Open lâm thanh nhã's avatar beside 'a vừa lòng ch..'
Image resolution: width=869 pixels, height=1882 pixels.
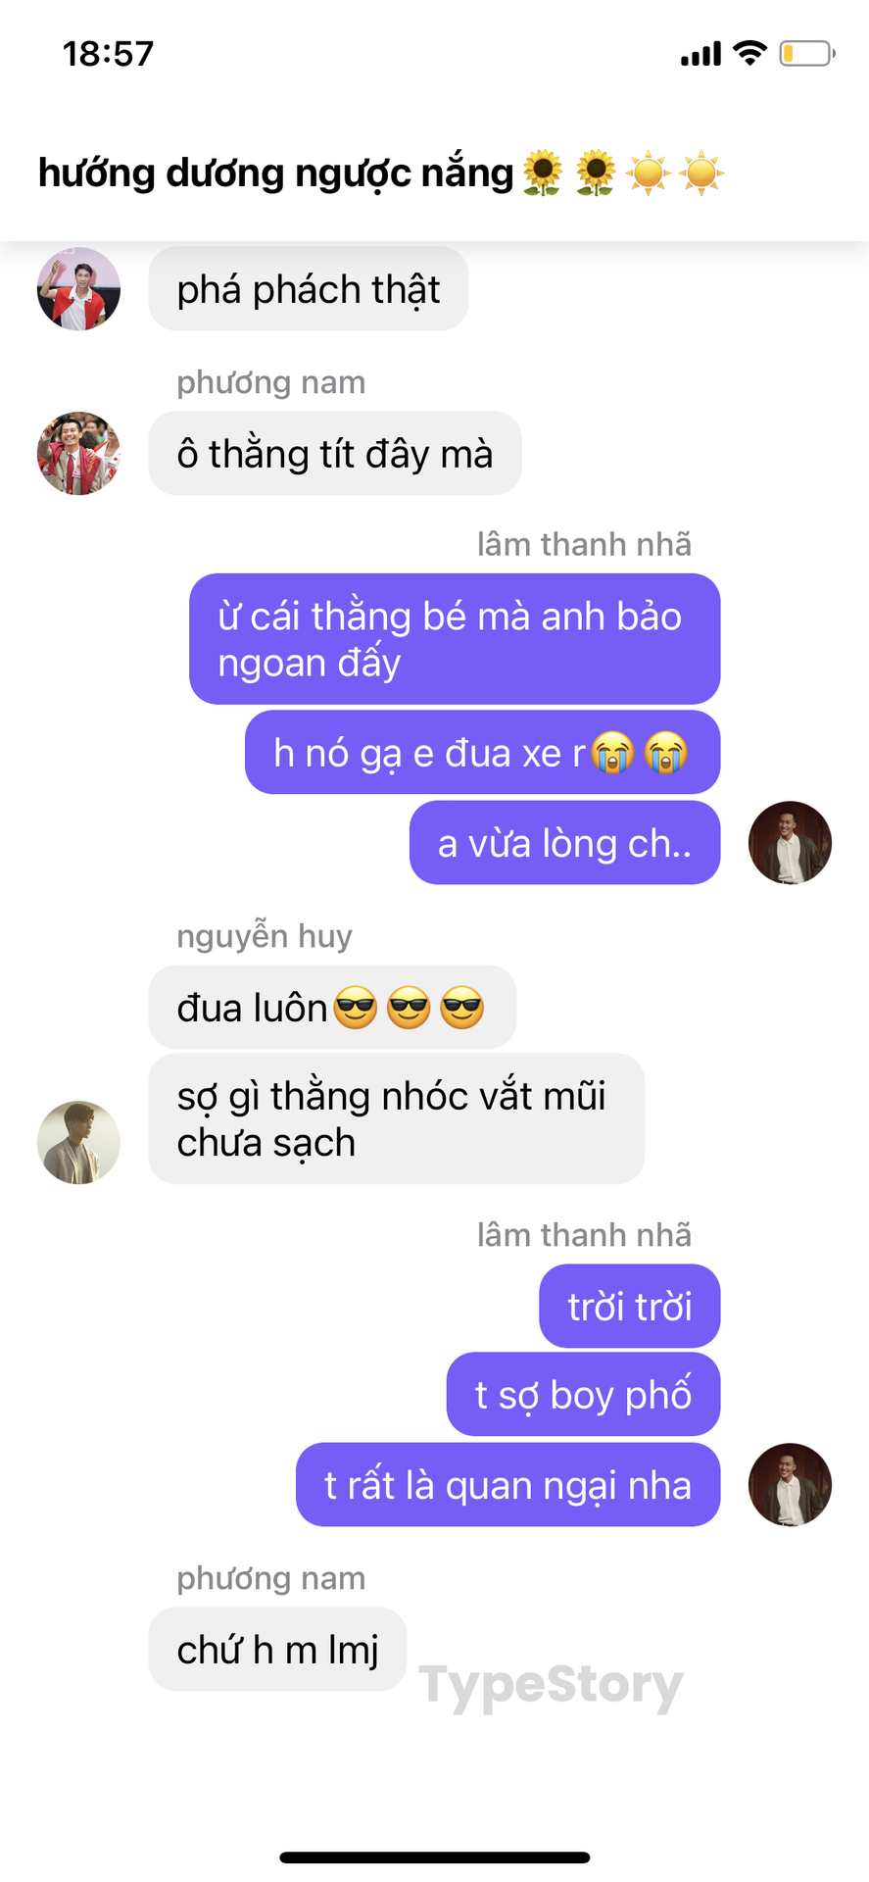coord(790,843)
